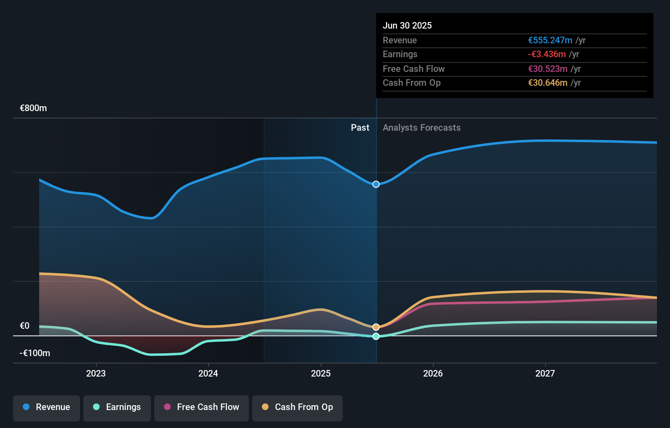Image resolution: width=670 pixels, height=428 pixels.
Task: Click the 2027 year label on the axis
Action: point(546,373)
